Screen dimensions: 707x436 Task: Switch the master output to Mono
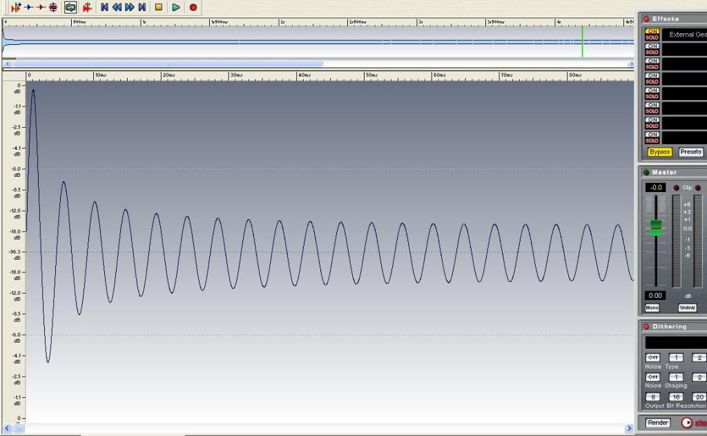652,307
